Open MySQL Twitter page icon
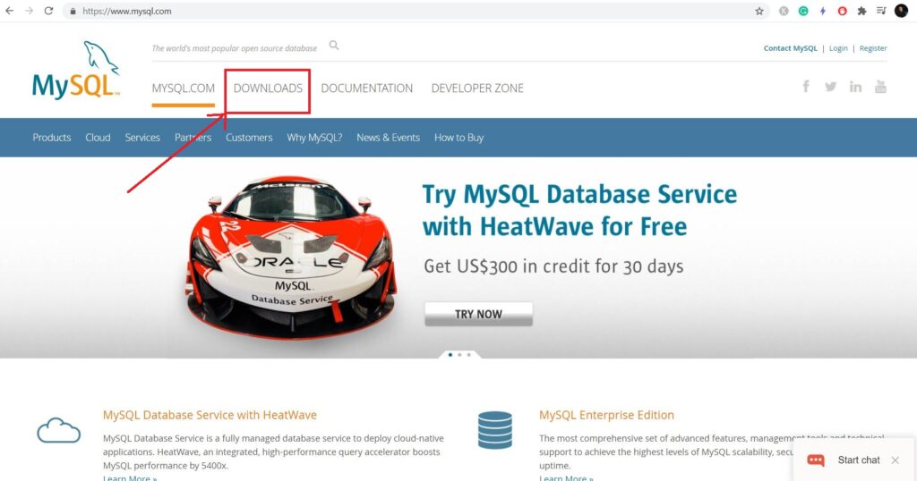This screenshot has width=917, height=481. (x=830, y=87)
